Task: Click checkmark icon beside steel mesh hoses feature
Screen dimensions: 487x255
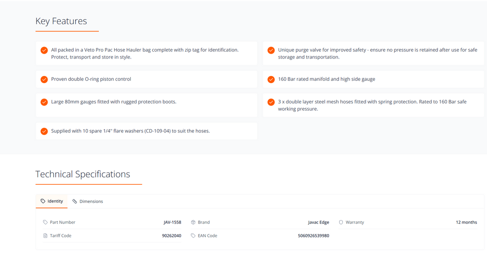Action: click(271, 102)
